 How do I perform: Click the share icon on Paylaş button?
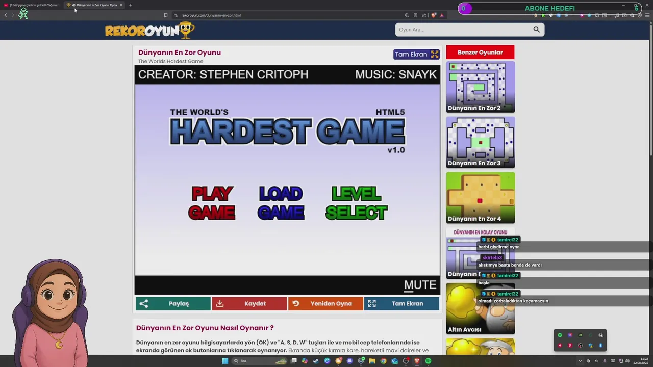144,304
